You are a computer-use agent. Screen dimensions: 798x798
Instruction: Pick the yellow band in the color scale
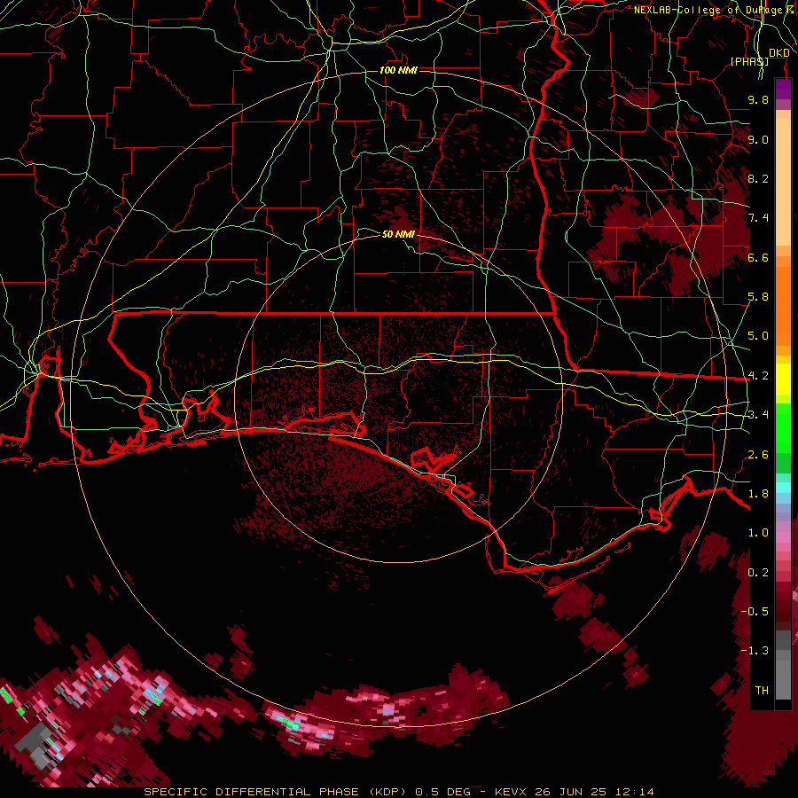click(x=783, y=379)
